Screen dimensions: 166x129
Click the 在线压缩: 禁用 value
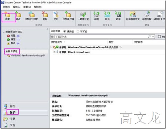(x=93, y=120)
